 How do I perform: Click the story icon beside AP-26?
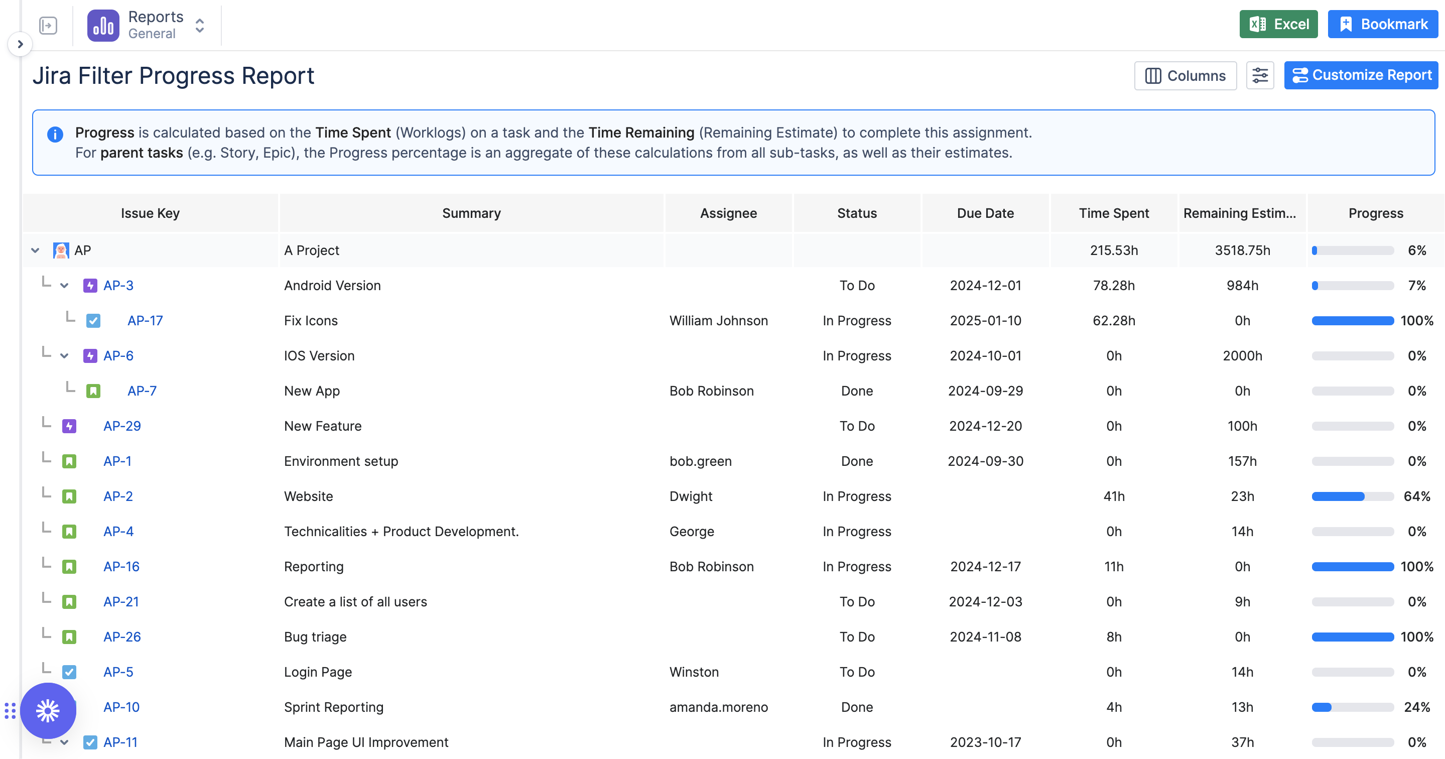coord(69,637)
